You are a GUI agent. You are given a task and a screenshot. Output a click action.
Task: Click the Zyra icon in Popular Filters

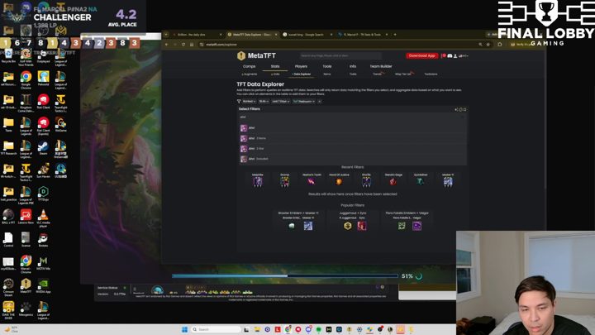click(362, 226)
